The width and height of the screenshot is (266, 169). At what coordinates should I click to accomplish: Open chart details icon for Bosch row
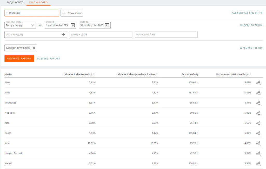pyautogui.click(x=258, y=133)
